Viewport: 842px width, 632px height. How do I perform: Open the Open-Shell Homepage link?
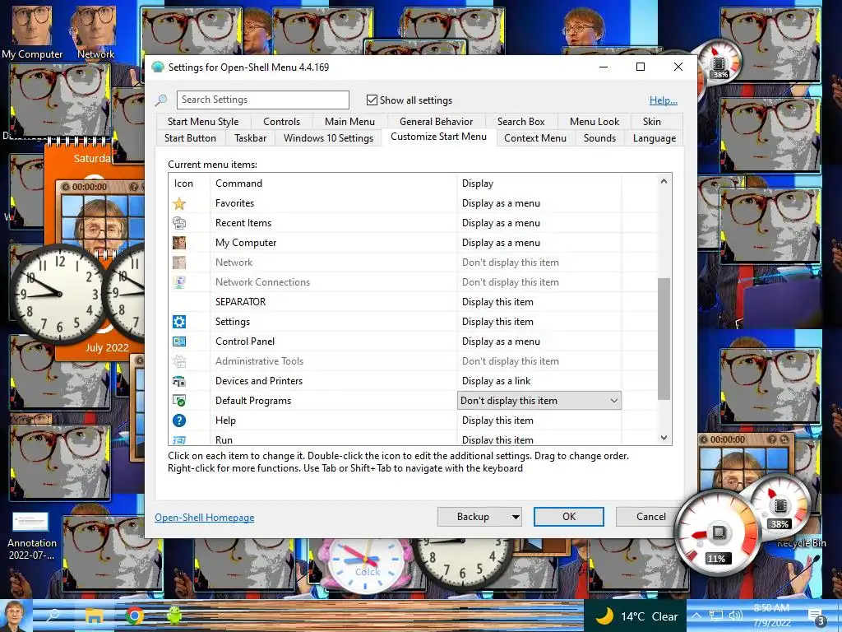coord(205,518)
